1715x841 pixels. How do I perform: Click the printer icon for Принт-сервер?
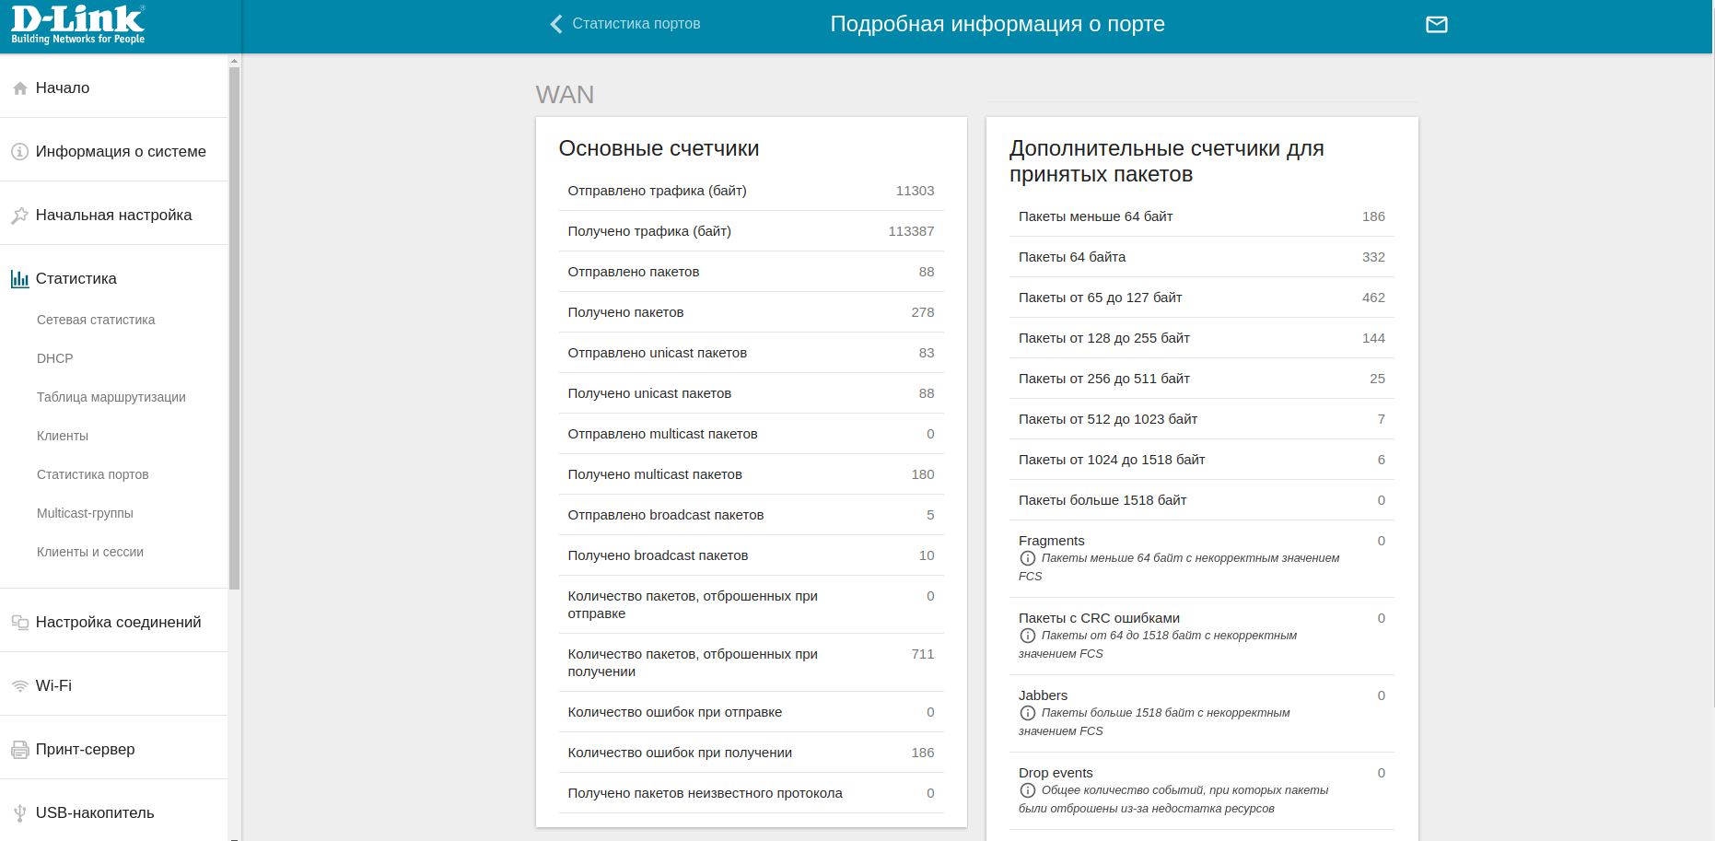coord(20,750)
